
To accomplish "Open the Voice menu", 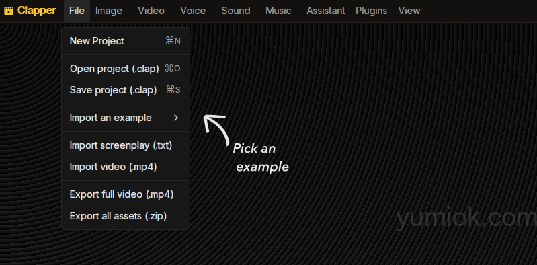I will [193, 11].
